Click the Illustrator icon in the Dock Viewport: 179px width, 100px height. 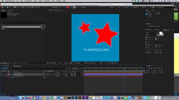[80, 97]
